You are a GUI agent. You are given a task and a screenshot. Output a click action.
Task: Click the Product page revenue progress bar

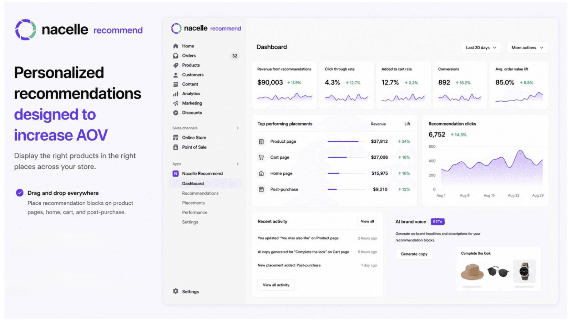346,142
